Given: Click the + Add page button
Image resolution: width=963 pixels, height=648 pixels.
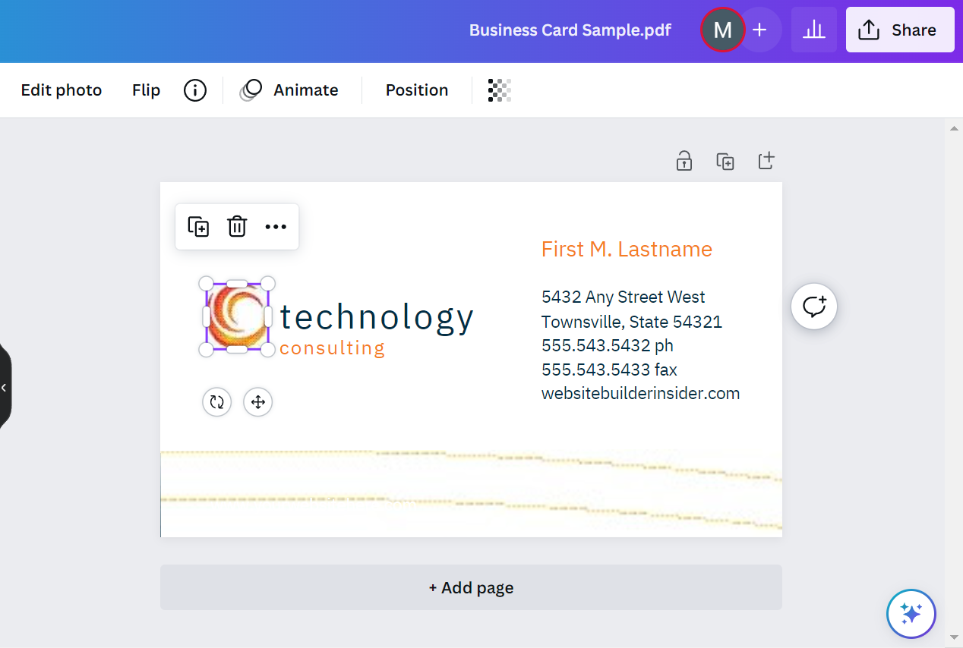Looking at the screenshot, I should (x=471, y=587).
